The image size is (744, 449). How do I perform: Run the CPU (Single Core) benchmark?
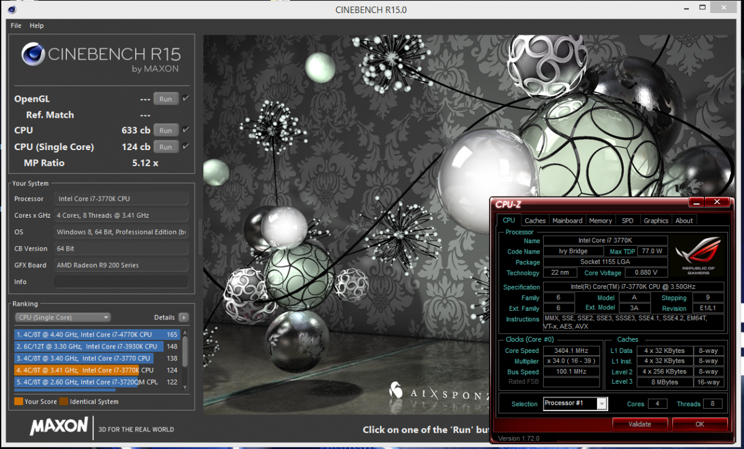coord(166,147)
